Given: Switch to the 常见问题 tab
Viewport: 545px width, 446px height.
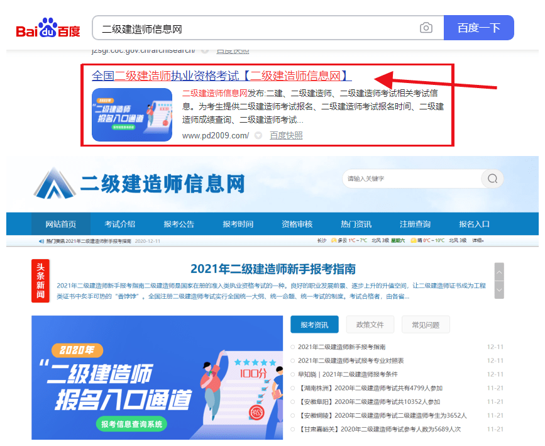Looking at the screenshot, I should 426,324.
